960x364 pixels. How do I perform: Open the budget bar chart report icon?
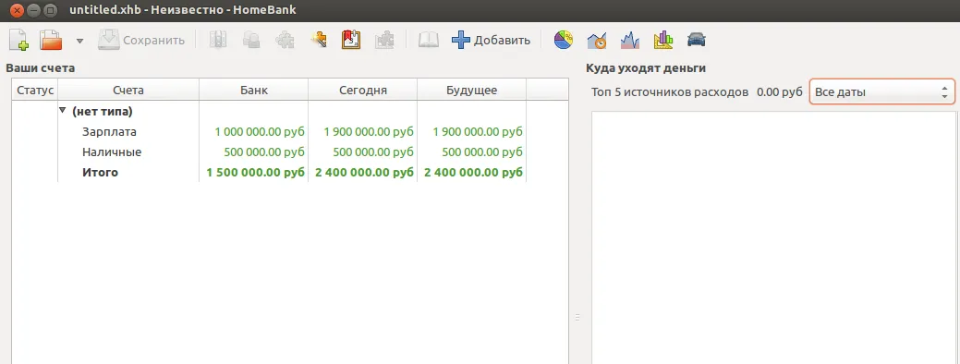[663, 41]
